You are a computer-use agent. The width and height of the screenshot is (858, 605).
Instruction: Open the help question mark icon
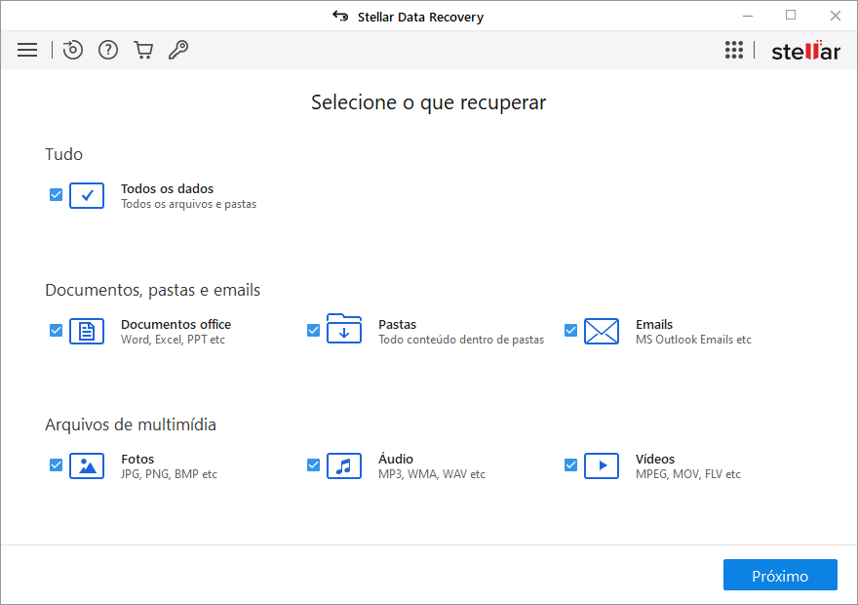pos(108,50)
